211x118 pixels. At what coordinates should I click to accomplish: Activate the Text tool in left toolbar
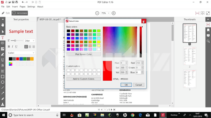pos(2,38)
